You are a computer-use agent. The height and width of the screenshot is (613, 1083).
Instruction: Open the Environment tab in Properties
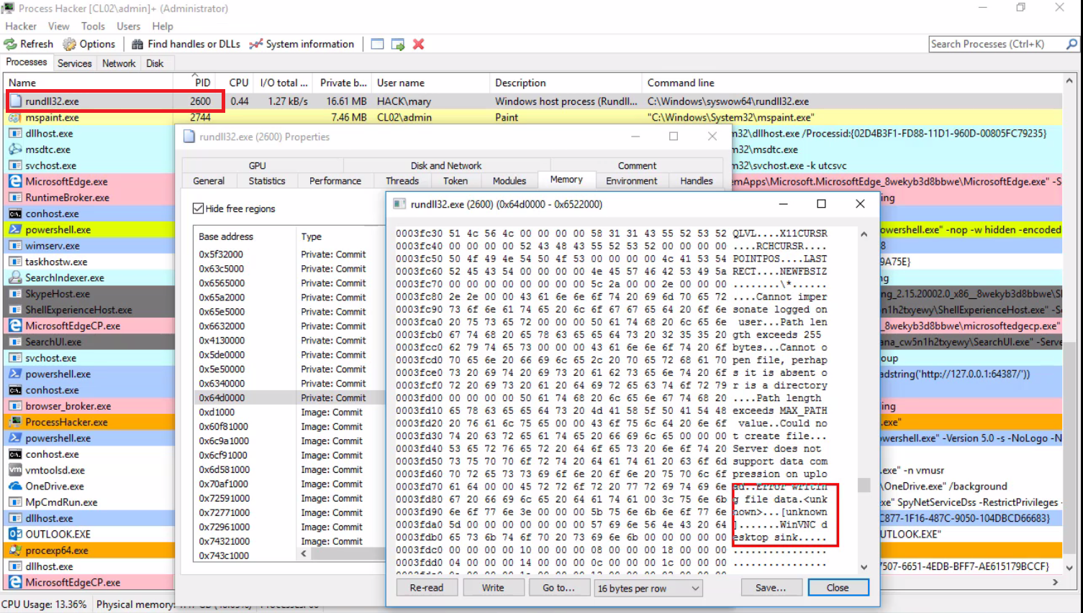click(x=632, y=181)
